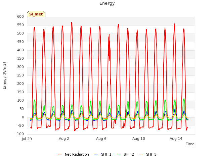Viewport: 215px width, 161px height.
Task: Click the Aug 6 x-axis tick label
Action: (x=101, y=139)
